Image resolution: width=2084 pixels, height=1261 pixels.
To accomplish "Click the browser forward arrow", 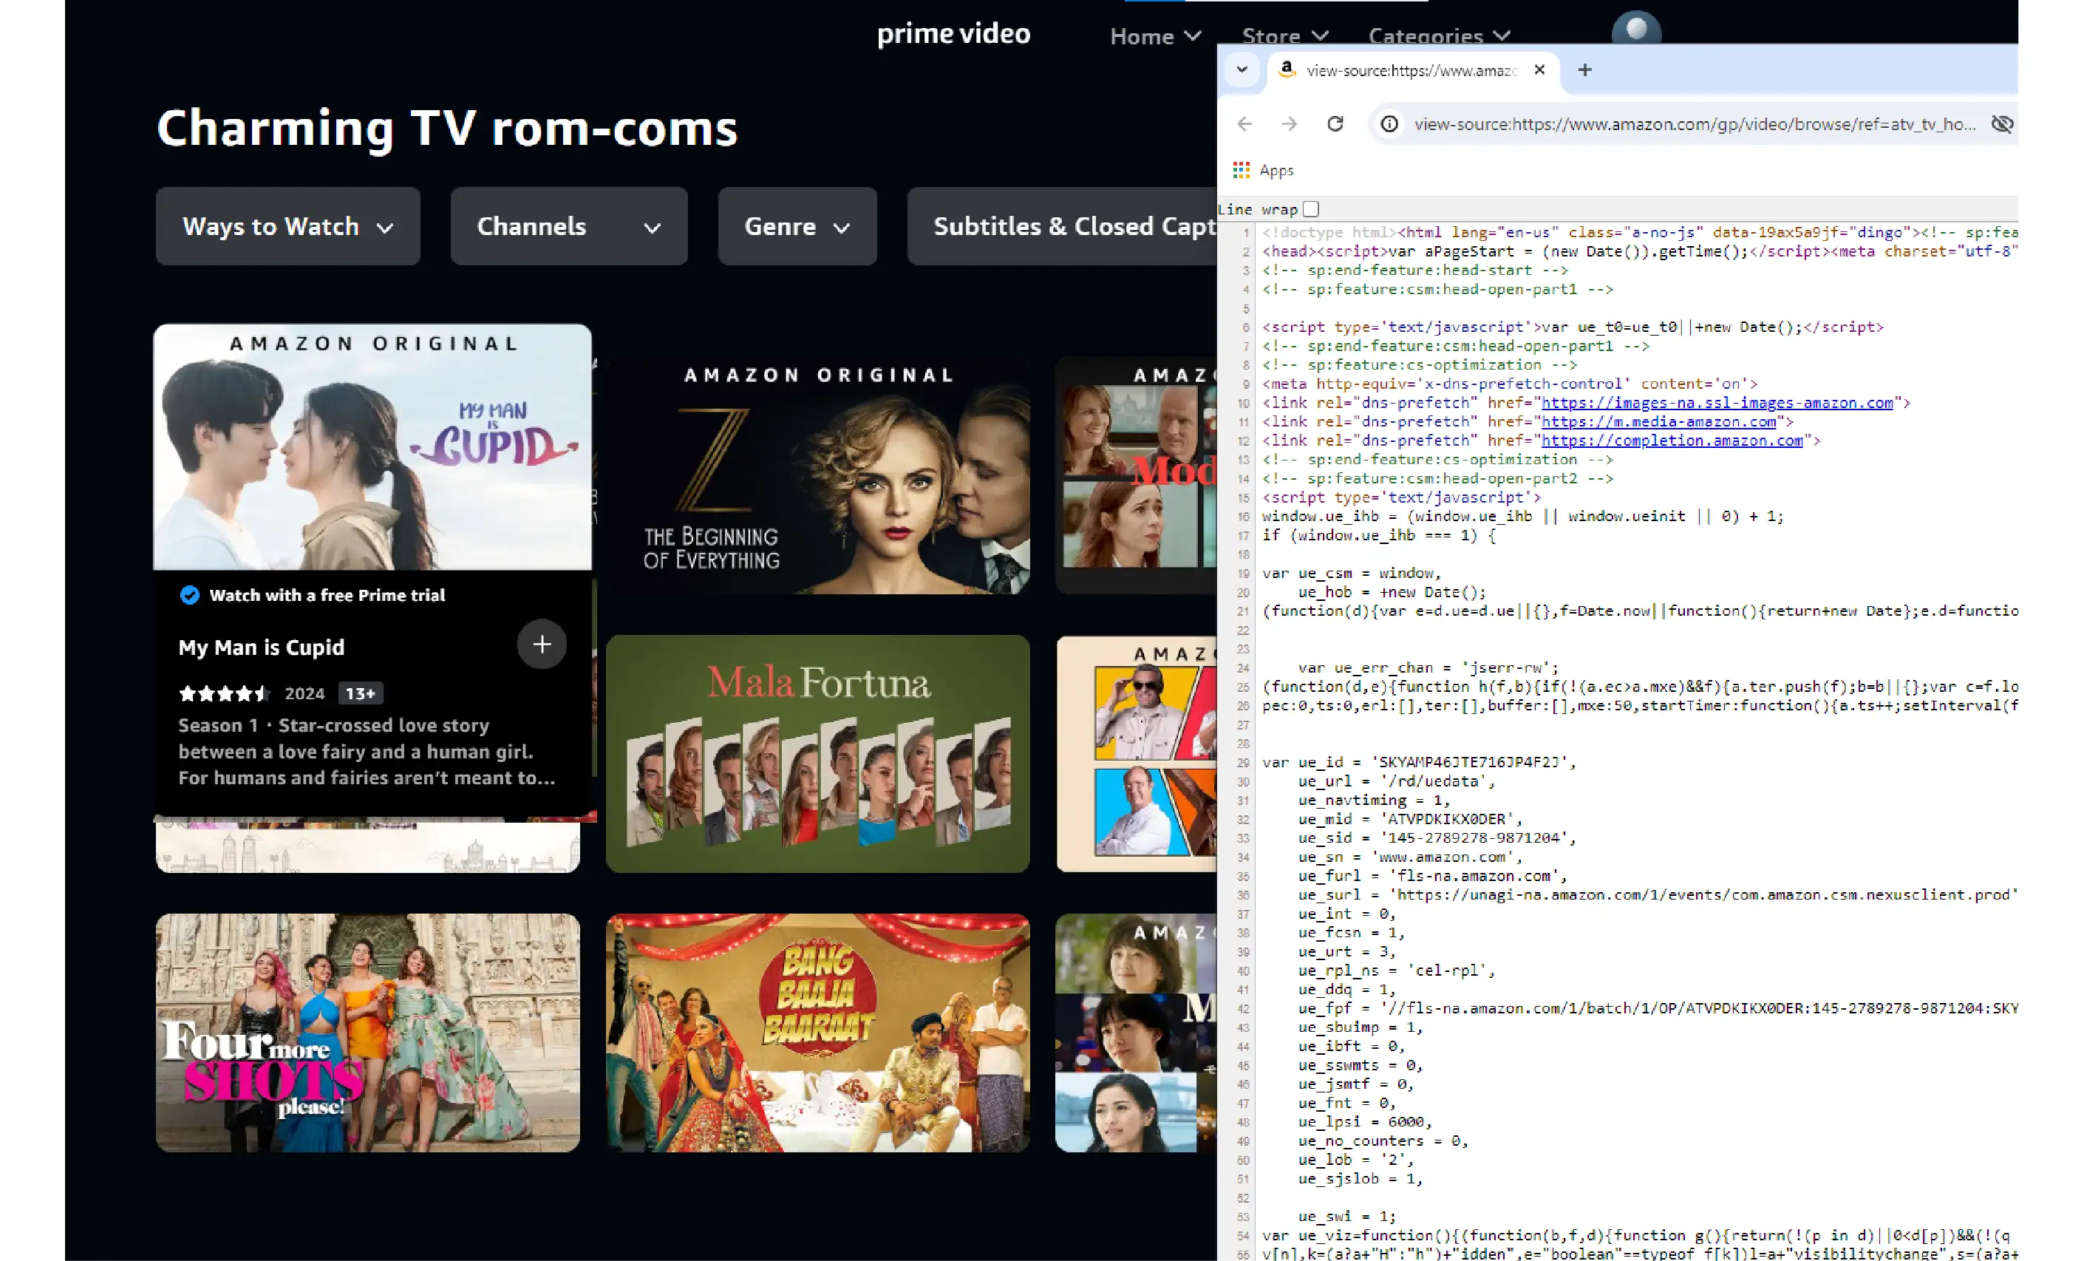I will (x=1289, y=124).
